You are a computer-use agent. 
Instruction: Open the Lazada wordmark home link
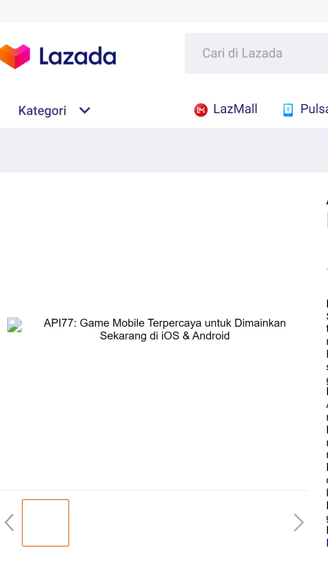(x=78, y=56)
